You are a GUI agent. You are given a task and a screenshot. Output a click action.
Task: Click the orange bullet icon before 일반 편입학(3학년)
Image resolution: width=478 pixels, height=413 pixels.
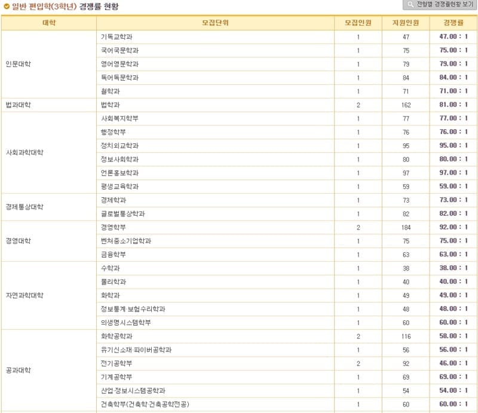[7, 7]
